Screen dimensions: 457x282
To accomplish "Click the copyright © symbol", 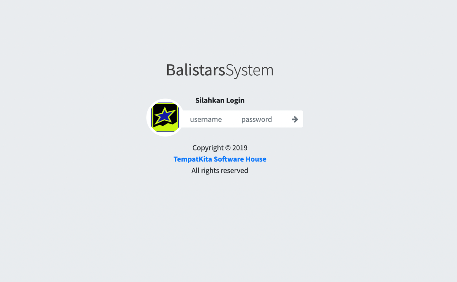I will [228, 148].
